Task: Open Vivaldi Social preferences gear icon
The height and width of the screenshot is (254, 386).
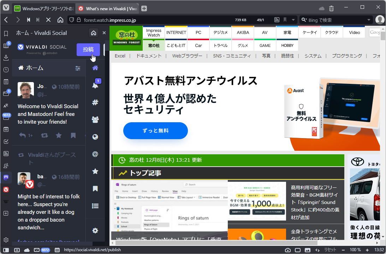Action: tap(95, 231)
